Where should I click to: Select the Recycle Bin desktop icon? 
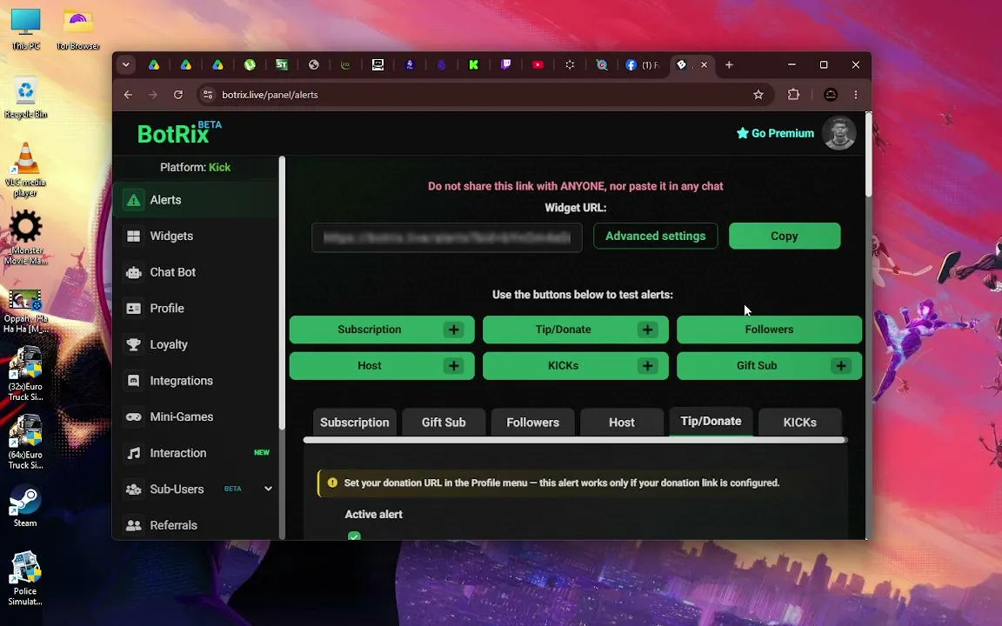click(25, 97)
